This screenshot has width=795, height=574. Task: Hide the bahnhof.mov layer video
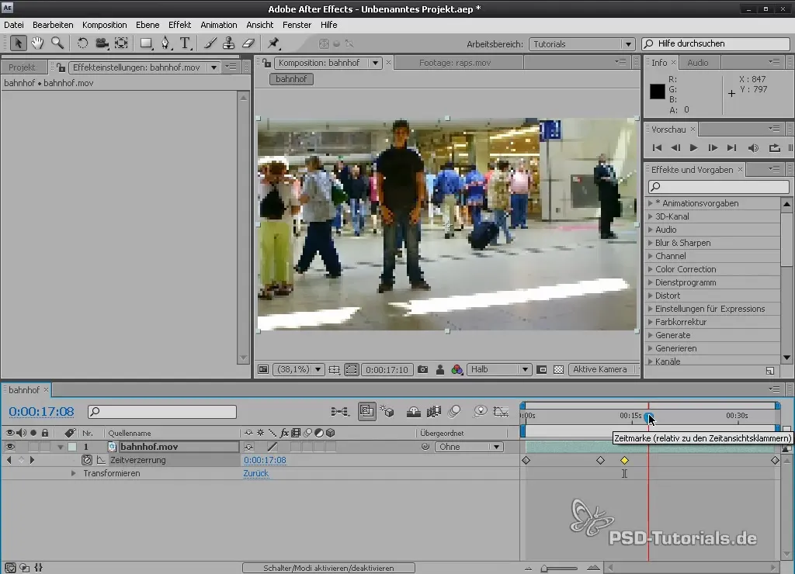(x=9, y=447)
